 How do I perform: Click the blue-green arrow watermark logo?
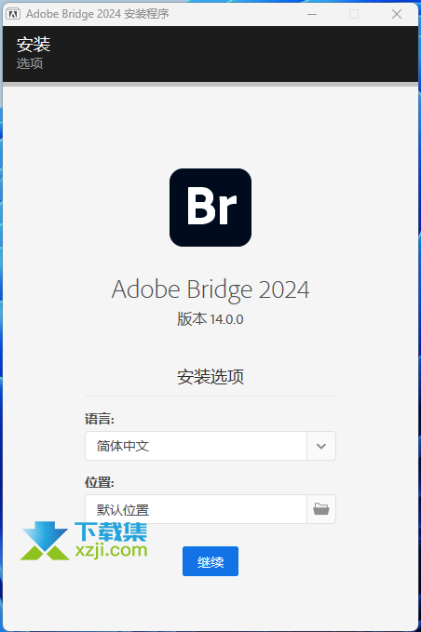pyautogui.click(x=45, y=541)
